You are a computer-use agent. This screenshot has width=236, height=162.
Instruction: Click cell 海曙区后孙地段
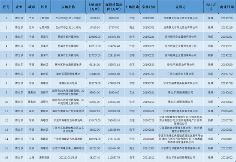click(x=68, y=83)
